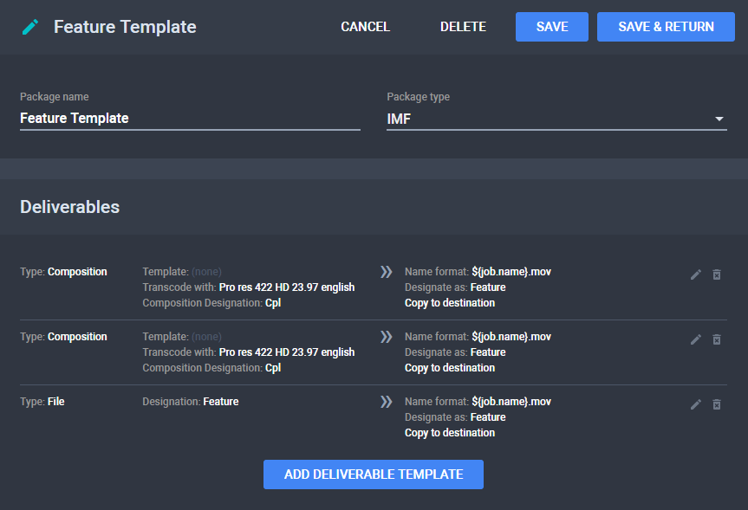Screen dimensions: 748x510
Task: Click 'Template: (none)' in the first Composition row
Action: pos(182,272)
